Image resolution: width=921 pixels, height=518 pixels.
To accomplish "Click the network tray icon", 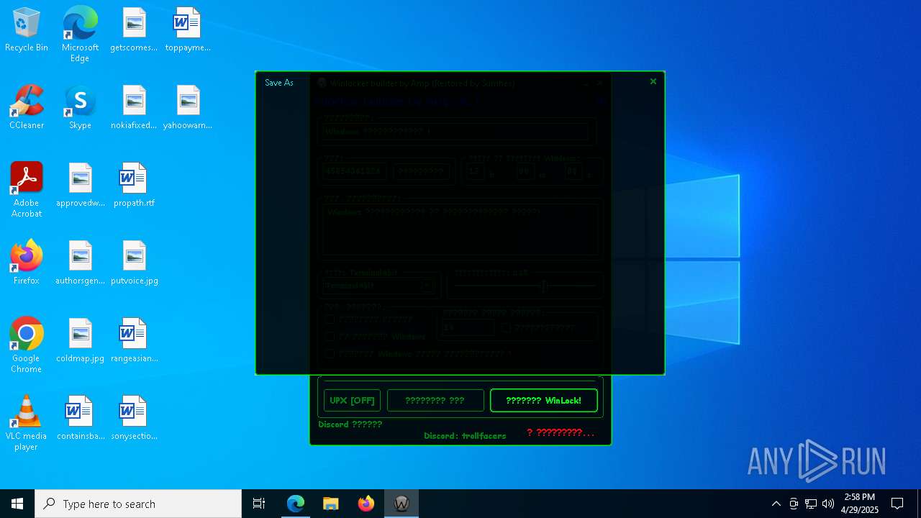I will (811, 504).
